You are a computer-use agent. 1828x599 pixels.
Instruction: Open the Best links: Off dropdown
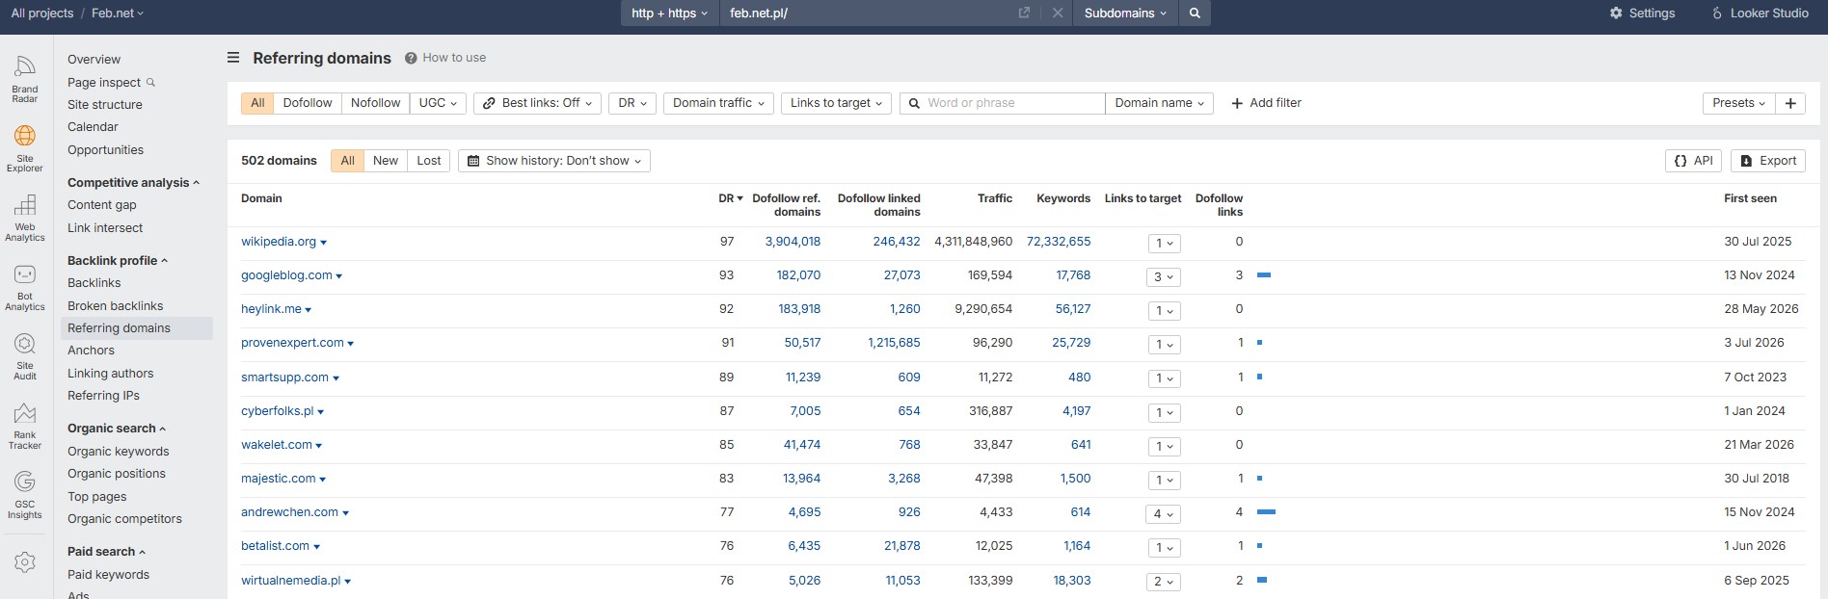538,103
